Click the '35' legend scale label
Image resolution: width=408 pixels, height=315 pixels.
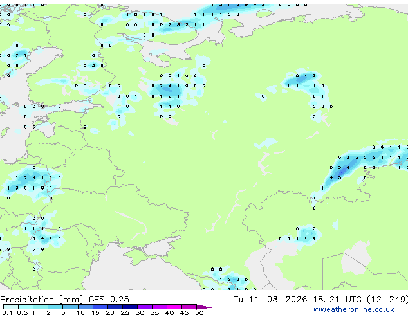point(155,312)
